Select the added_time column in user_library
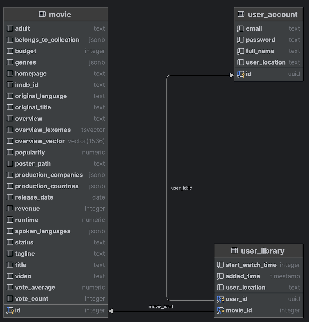The width and height of the screenshot is (309, 322). click(243, 276)
